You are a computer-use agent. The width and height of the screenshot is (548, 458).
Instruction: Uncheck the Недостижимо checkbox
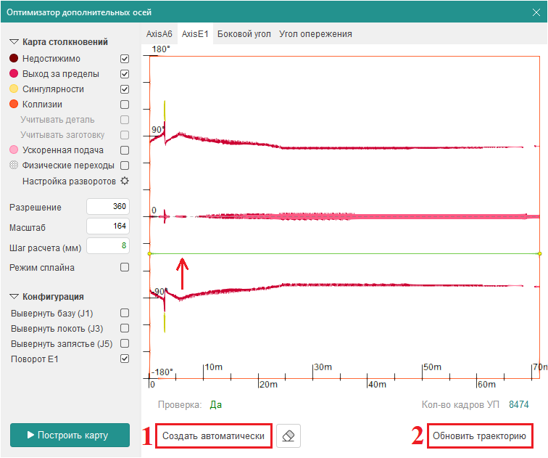point(125,59)
